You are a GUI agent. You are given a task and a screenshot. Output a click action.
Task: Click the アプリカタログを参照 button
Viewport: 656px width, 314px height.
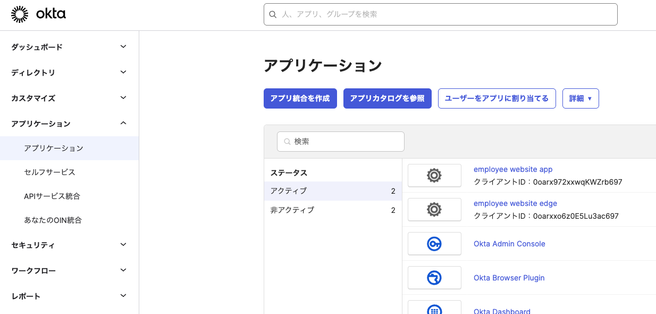387,98
